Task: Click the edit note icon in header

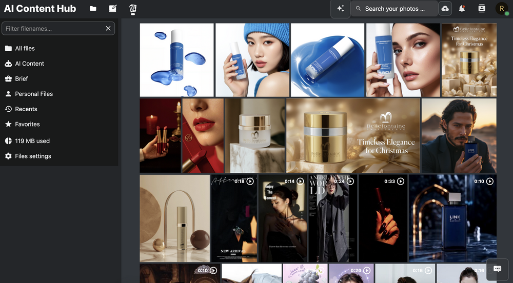Action: (112, 9)
